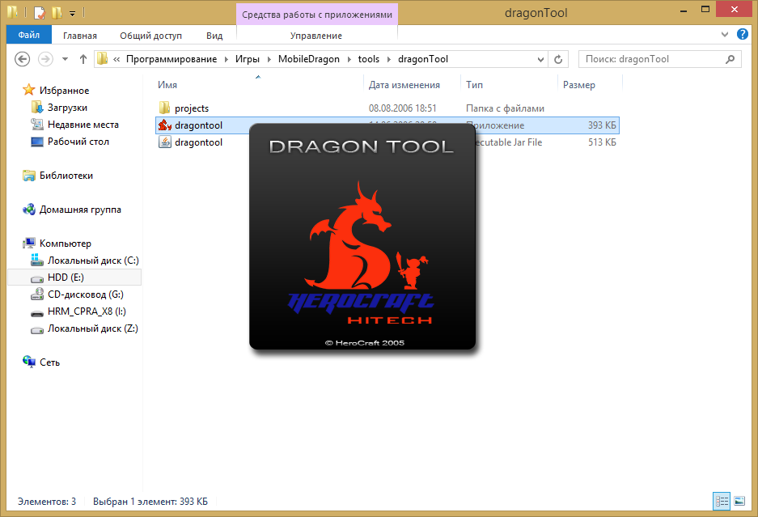Expand arrow after MobileDragon breadcrumb
758x517 pixels.
[349, 60]
